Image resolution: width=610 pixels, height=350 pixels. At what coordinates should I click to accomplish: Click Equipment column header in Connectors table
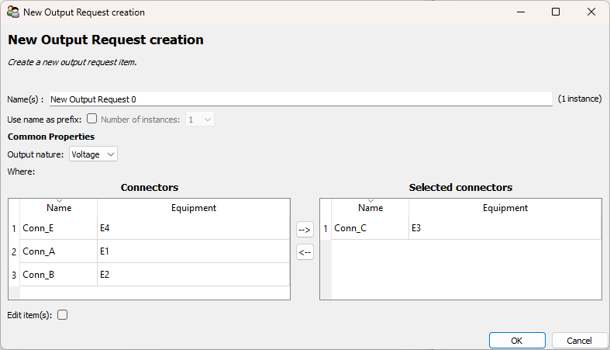(193, 208)
